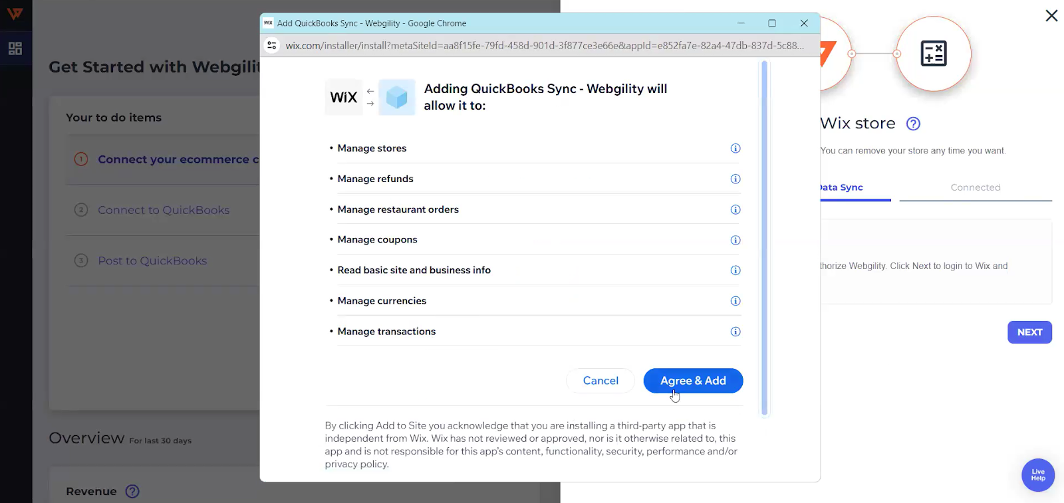Click info icon for Read basic site info

tap(735, 270)
